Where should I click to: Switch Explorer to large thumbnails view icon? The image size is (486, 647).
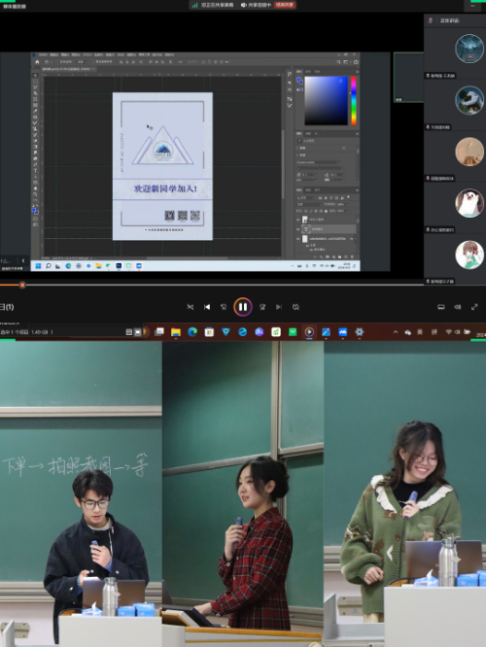pyautogui.click(x=138, y=332)
